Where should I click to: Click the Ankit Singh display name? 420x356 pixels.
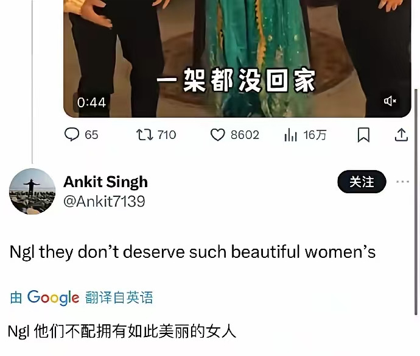[105, 182]
